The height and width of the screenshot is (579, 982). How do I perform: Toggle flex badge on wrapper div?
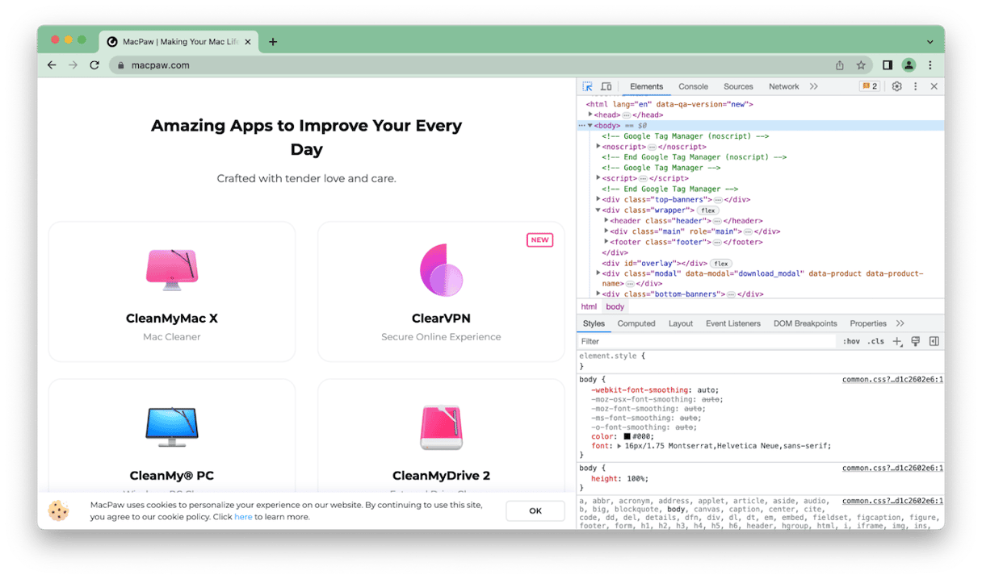708,210
